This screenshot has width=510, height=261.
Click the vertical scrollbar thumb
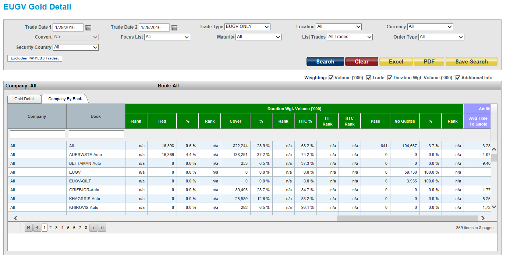point(494,158)
